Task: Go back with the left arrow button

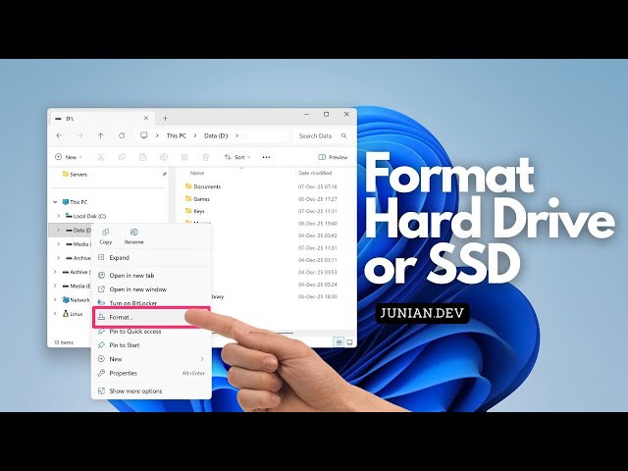Action: 59,135
